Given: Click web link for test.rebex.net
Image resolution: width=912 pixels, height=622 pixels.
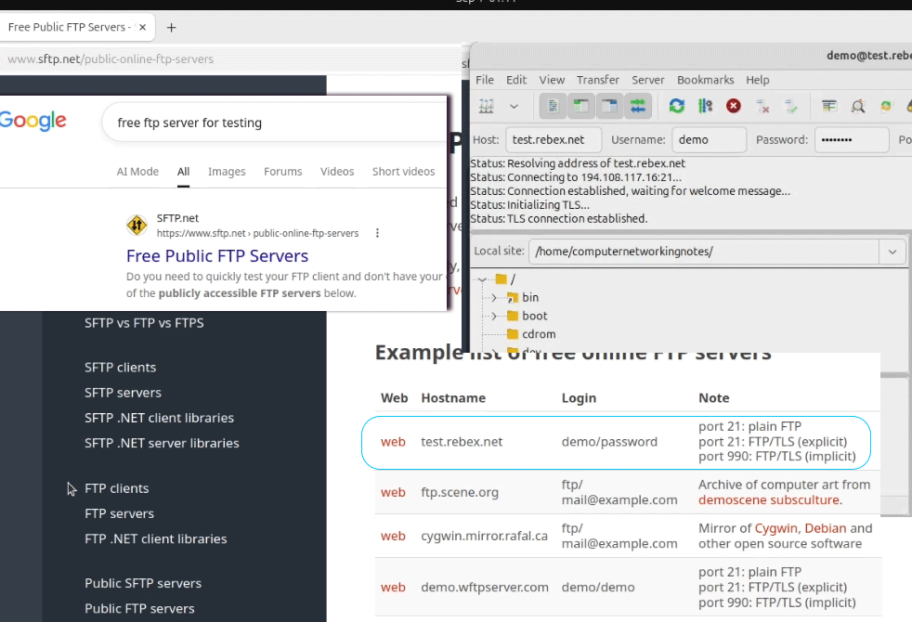Looking at the screenshot, I should [x=393, y=442].
